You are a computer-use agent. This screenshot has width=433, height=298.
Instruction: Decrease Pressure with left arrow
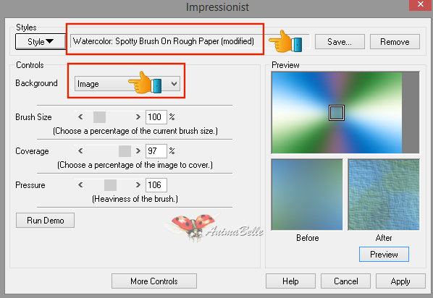pyautogui.click(x=80, y=185)
